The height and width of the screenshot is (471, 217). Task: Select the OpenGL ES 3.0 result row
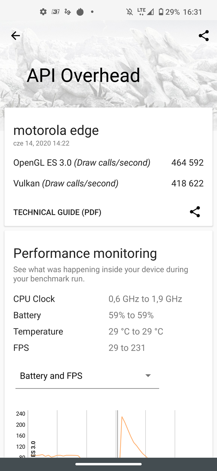point(109,163)
